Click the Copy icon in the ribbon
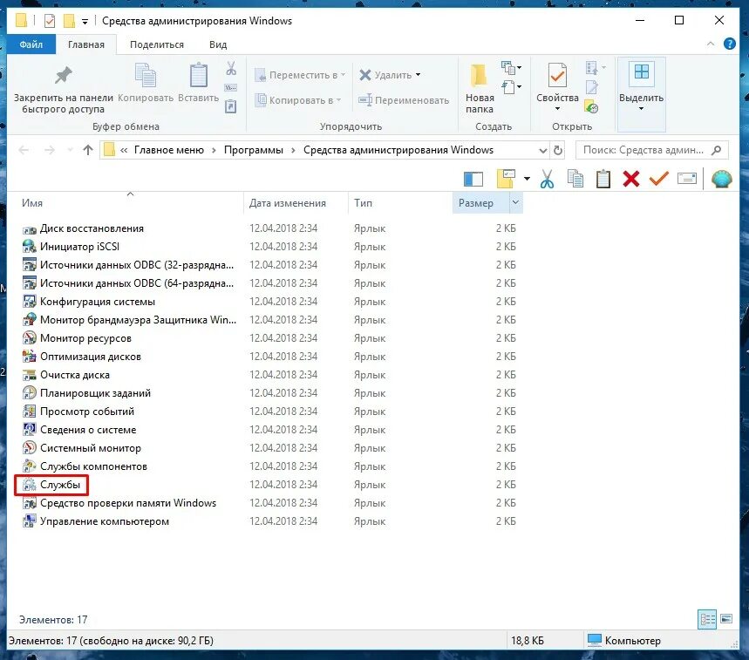 [146, 76]
